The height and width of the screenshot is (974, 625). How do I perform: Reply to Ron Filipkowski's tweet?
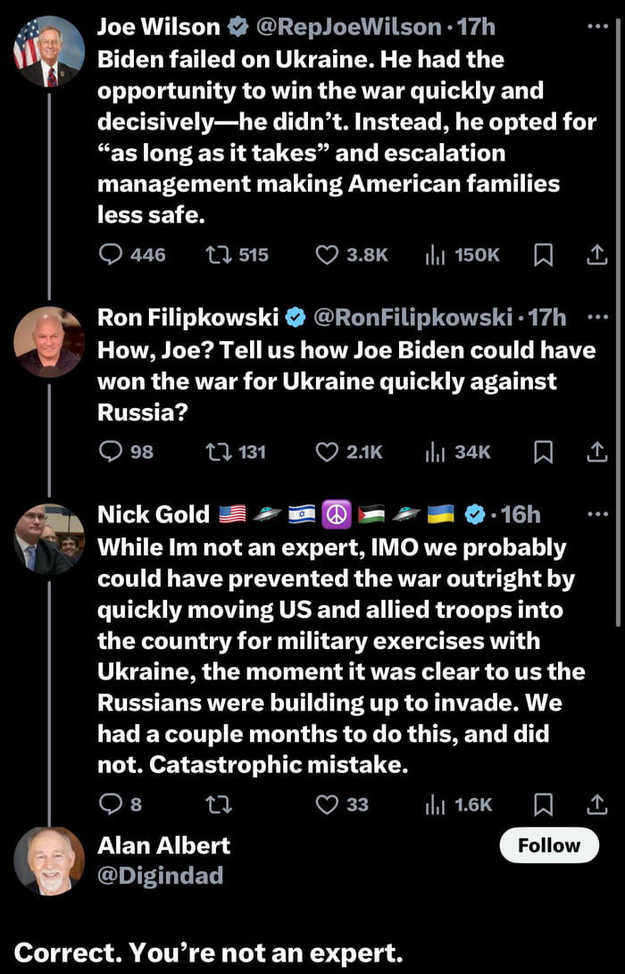[x=110, y=452]
